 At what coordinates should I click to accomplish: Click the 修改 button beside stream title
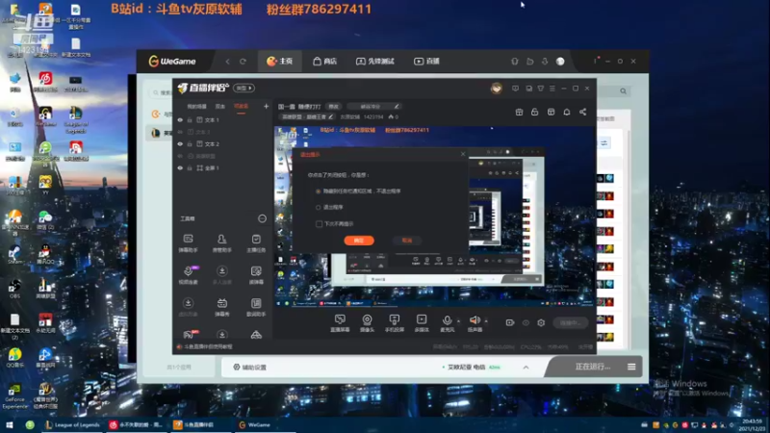pos(334,106)
